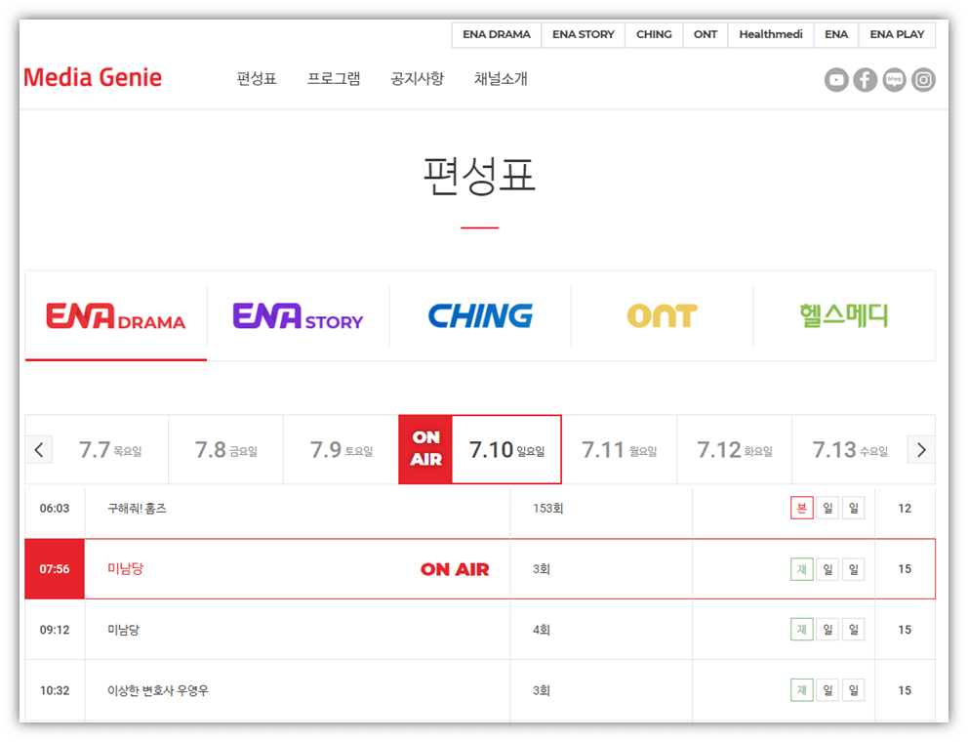Open the Facebook social icon

[x=866, y=80]
